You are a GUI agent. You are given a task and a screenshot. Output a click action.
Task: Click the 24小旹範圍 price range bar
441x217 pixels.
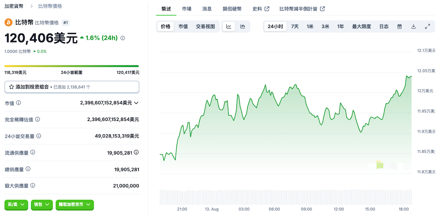pos(71,66)
